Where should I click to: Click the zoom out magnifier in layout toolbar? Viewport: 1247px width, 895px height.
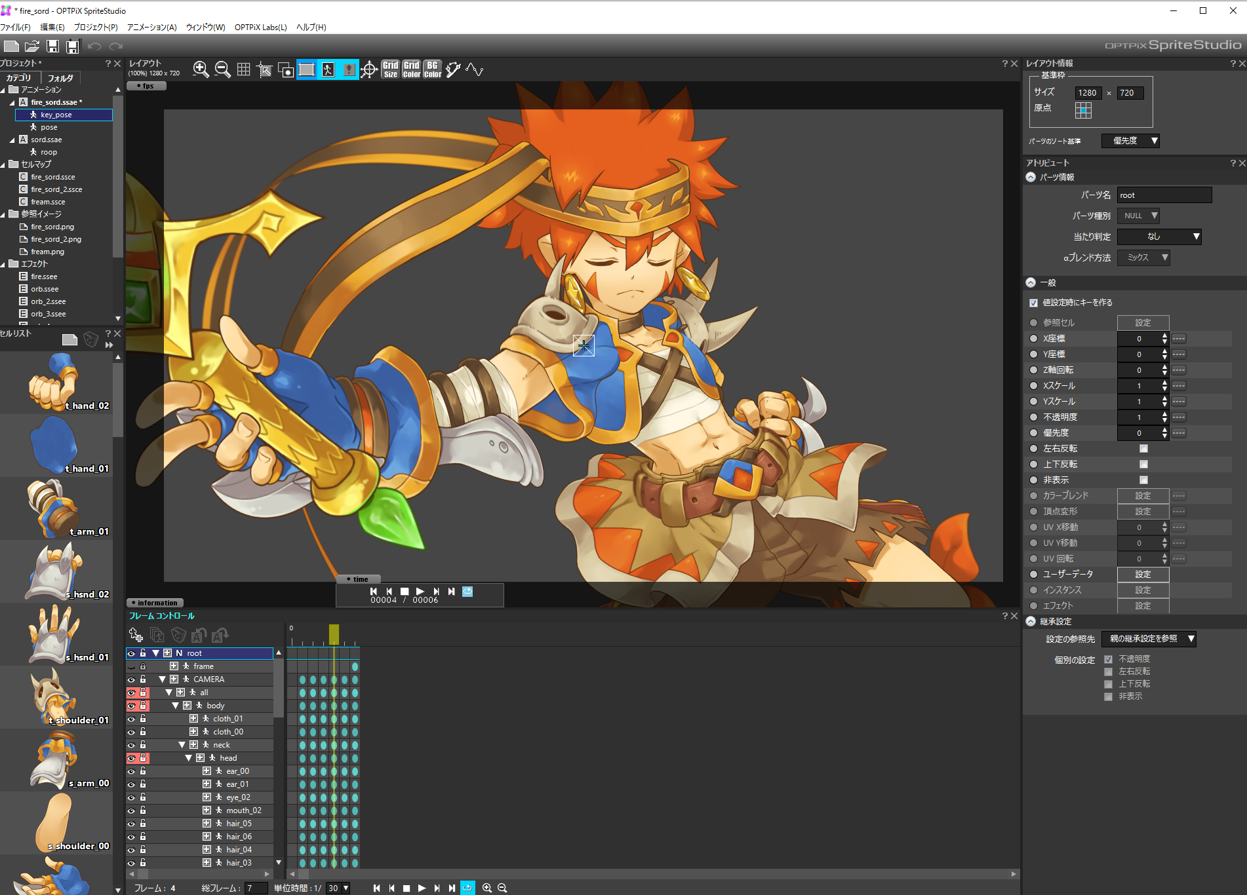click(x=222, y=69)
